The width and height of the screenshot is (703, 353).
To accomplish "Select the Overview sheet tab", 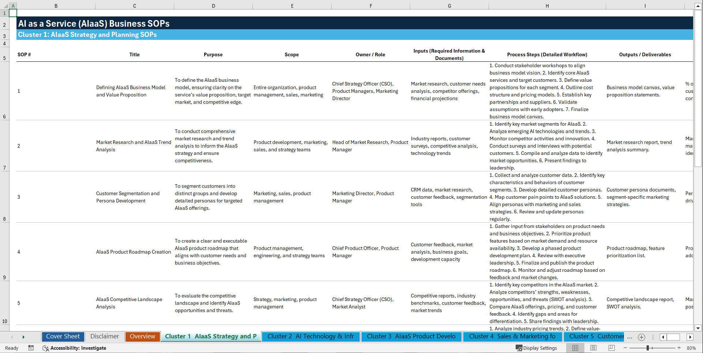I will (142, 336).
